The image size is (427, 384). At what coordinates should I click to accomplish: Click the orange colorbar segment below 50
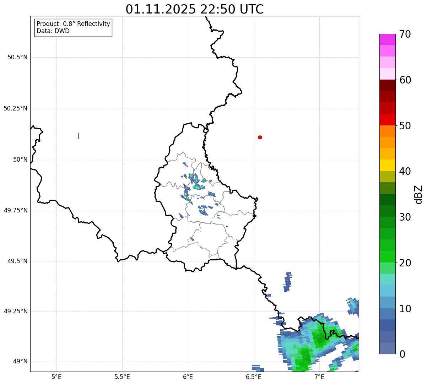point(387,131)
